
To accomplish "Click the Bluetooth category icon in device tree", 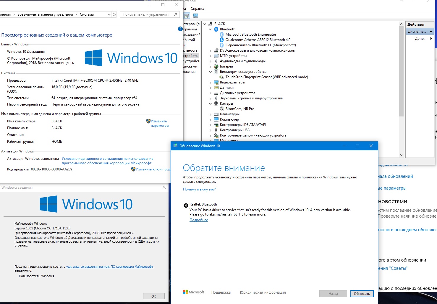I will click(x=216, y=29).
